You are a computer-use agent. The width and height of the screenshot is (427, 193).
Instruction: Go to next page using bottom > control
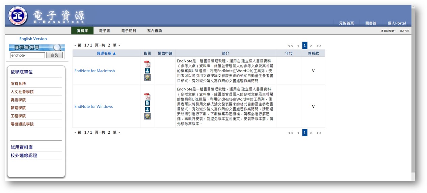point(311,133)
